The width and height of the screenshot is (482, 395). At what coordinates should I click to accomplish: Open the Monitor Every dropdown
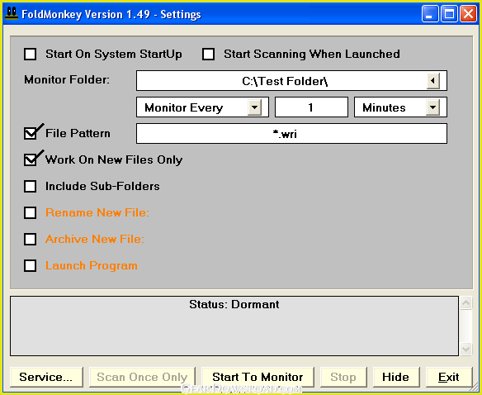[254, 107]
